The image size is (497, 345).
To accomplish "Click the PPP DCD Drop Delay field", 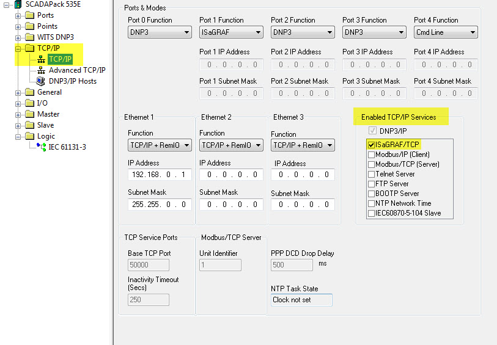I will tap(292, 265).
